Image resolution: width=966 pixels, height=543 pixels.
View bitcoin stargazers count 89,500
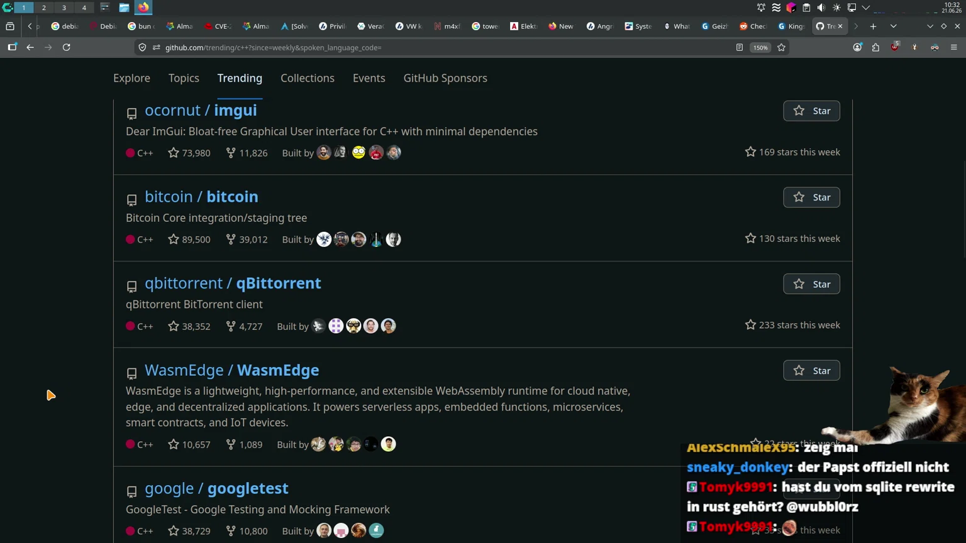pyautogui.click(x=189, y=239)
